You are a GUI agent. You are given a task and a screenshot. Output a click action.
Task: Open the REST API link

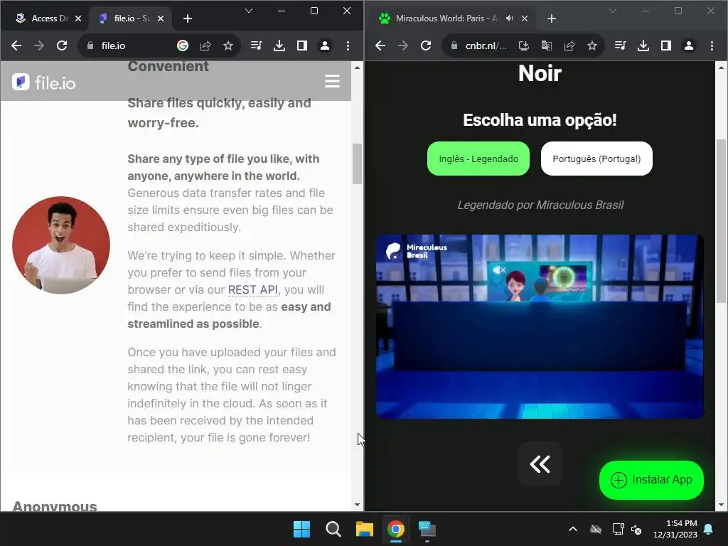coord(252,290)
